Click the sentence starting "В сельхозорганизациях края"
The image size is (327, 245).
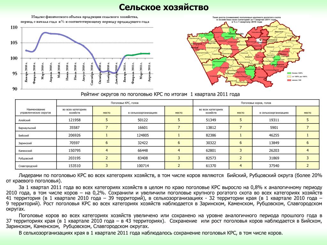[151, 233]
